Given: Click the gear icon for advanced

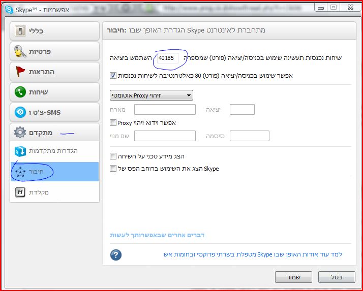Looking at the screenshot, I should tap(20, 133).
